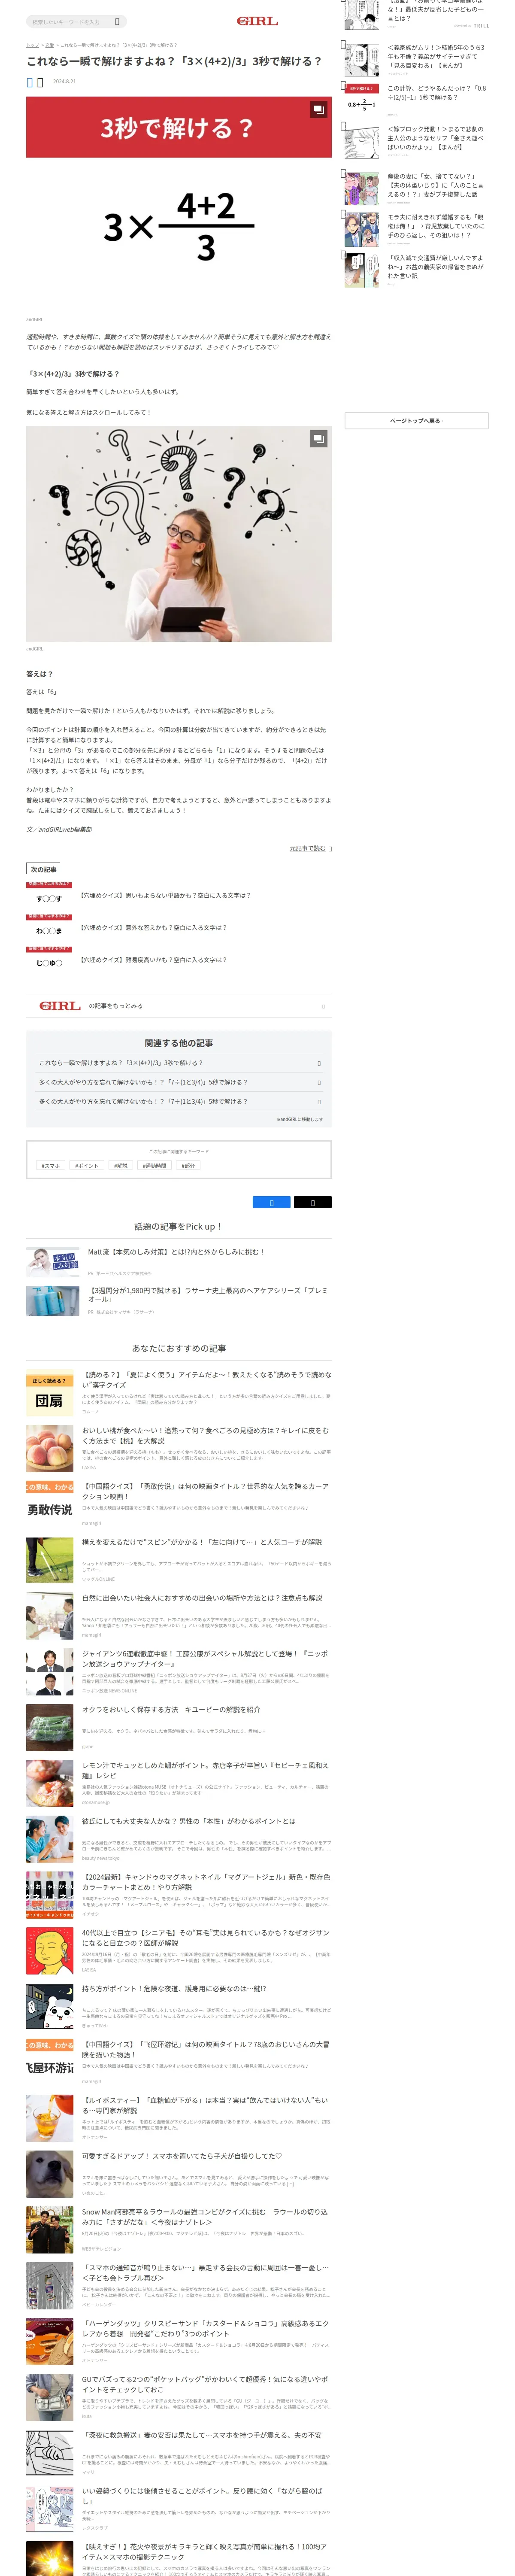Open quiz '意外な答えかも？空白に入る文字は？'
The height and width of the screenshot is (2576, 515).
(x=154, y=927)
